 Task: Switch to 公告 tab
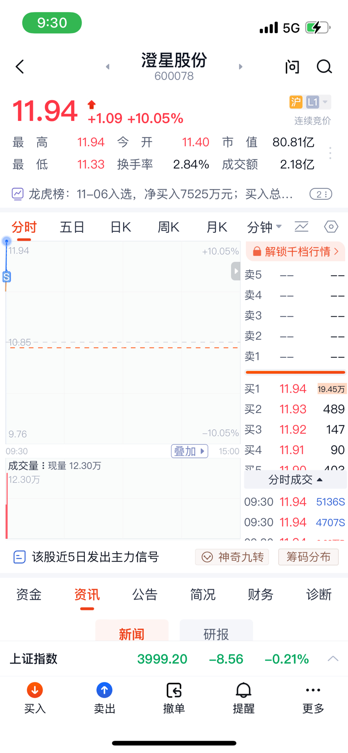click(x=145, y=595)
